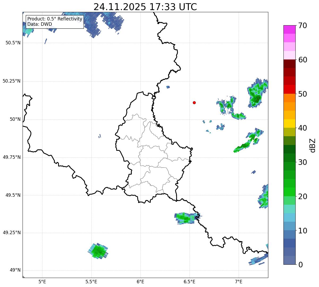Click the Product: 0.5° Reflectivity label
Viewport: 319px width, 287px height.
pyautogui.click(x=55, y=19)
